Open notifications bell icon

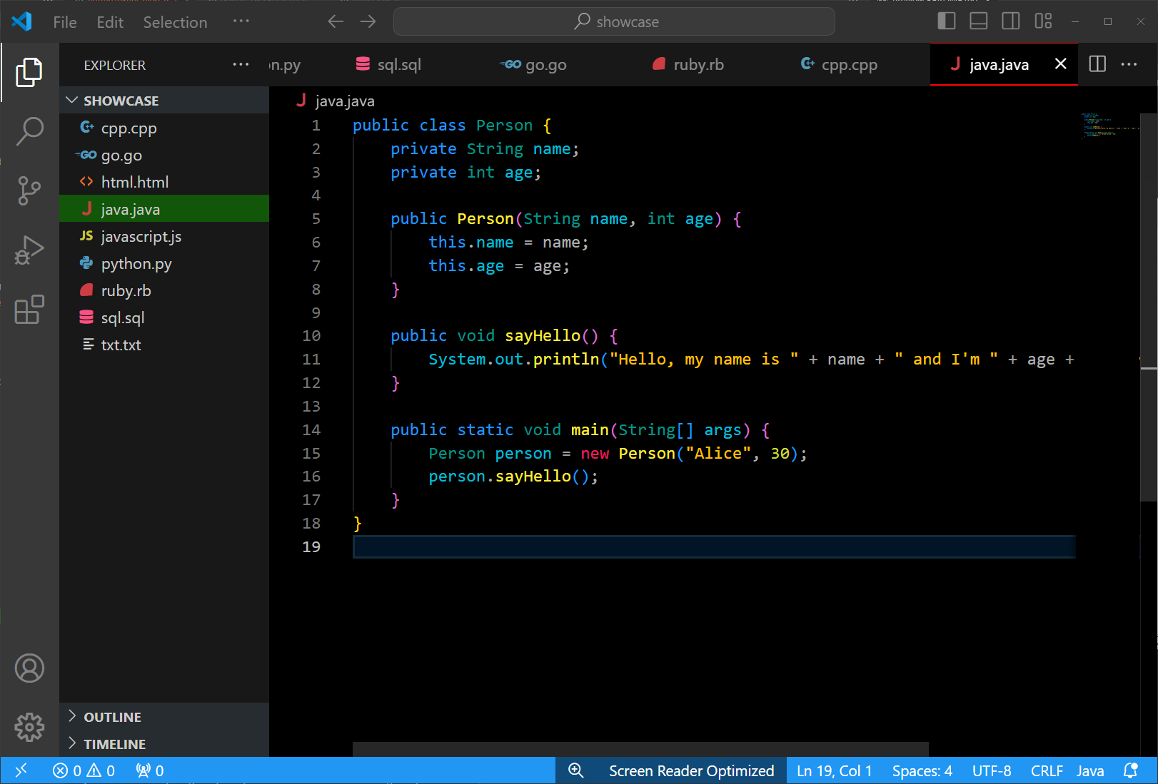pyautogui.click(x=1131, y=770)
